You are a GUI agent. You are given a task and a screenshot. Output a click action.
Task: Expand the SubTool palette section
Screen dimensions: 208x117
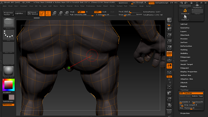point(184,24)
